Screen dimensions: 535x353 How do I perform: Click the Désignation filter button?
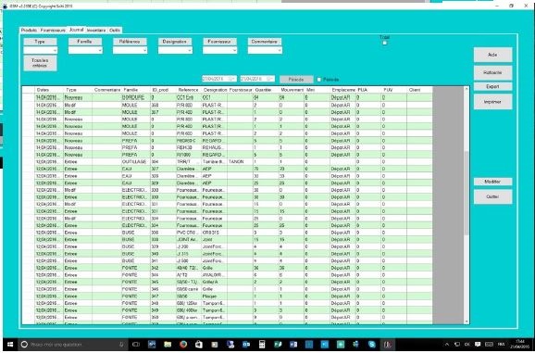175,42
